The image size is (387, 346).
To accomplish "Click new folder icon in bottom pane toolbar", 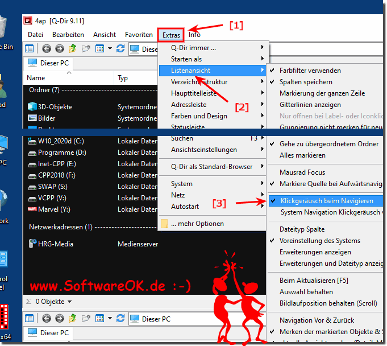I will pyautogui.click(x=86, y=318).
